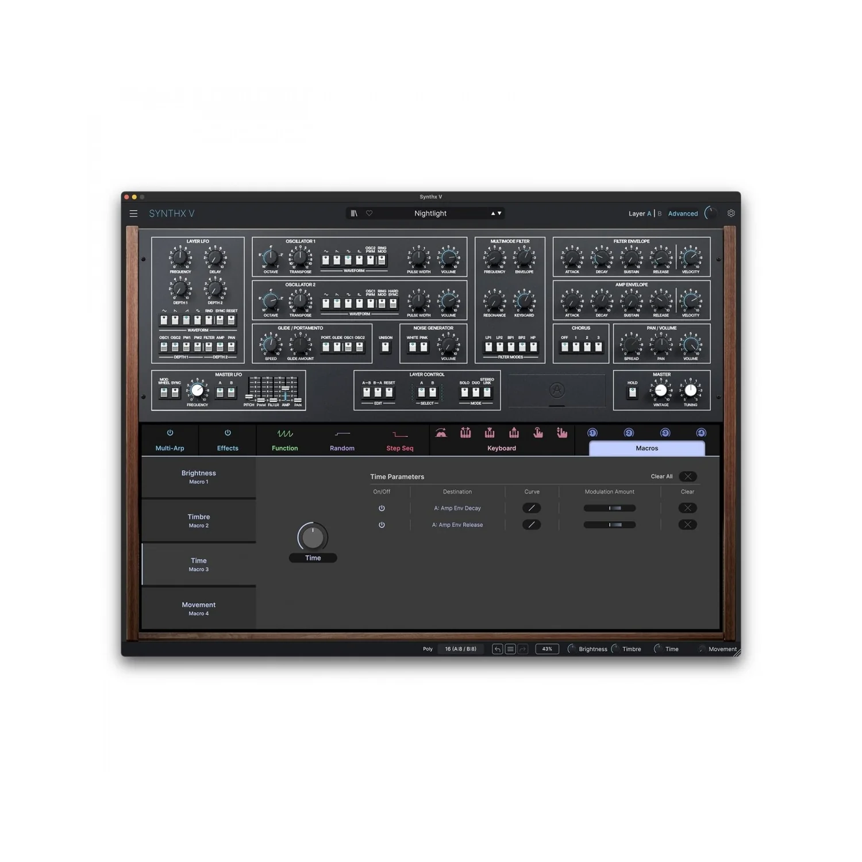This screenshot has width=862, height=862.
Task: Open the gear settings panel in Synthx V
Action: coord(731,213)
